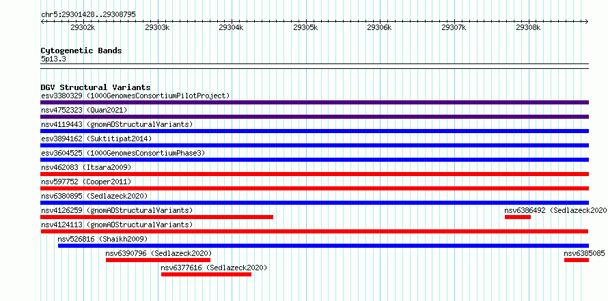Click the Cytogenetic Bands track title
Image resolution: width=608 pixels, height=301 pixels.
click(x=81, y=51)
